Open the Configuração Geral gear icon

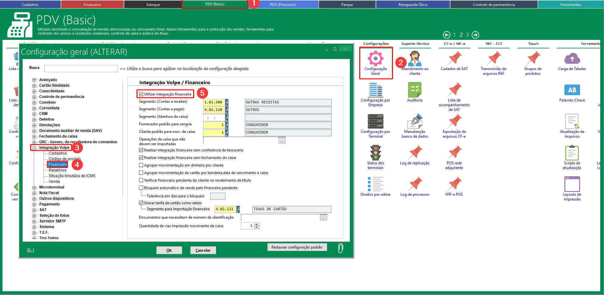[x=375, y=59]
